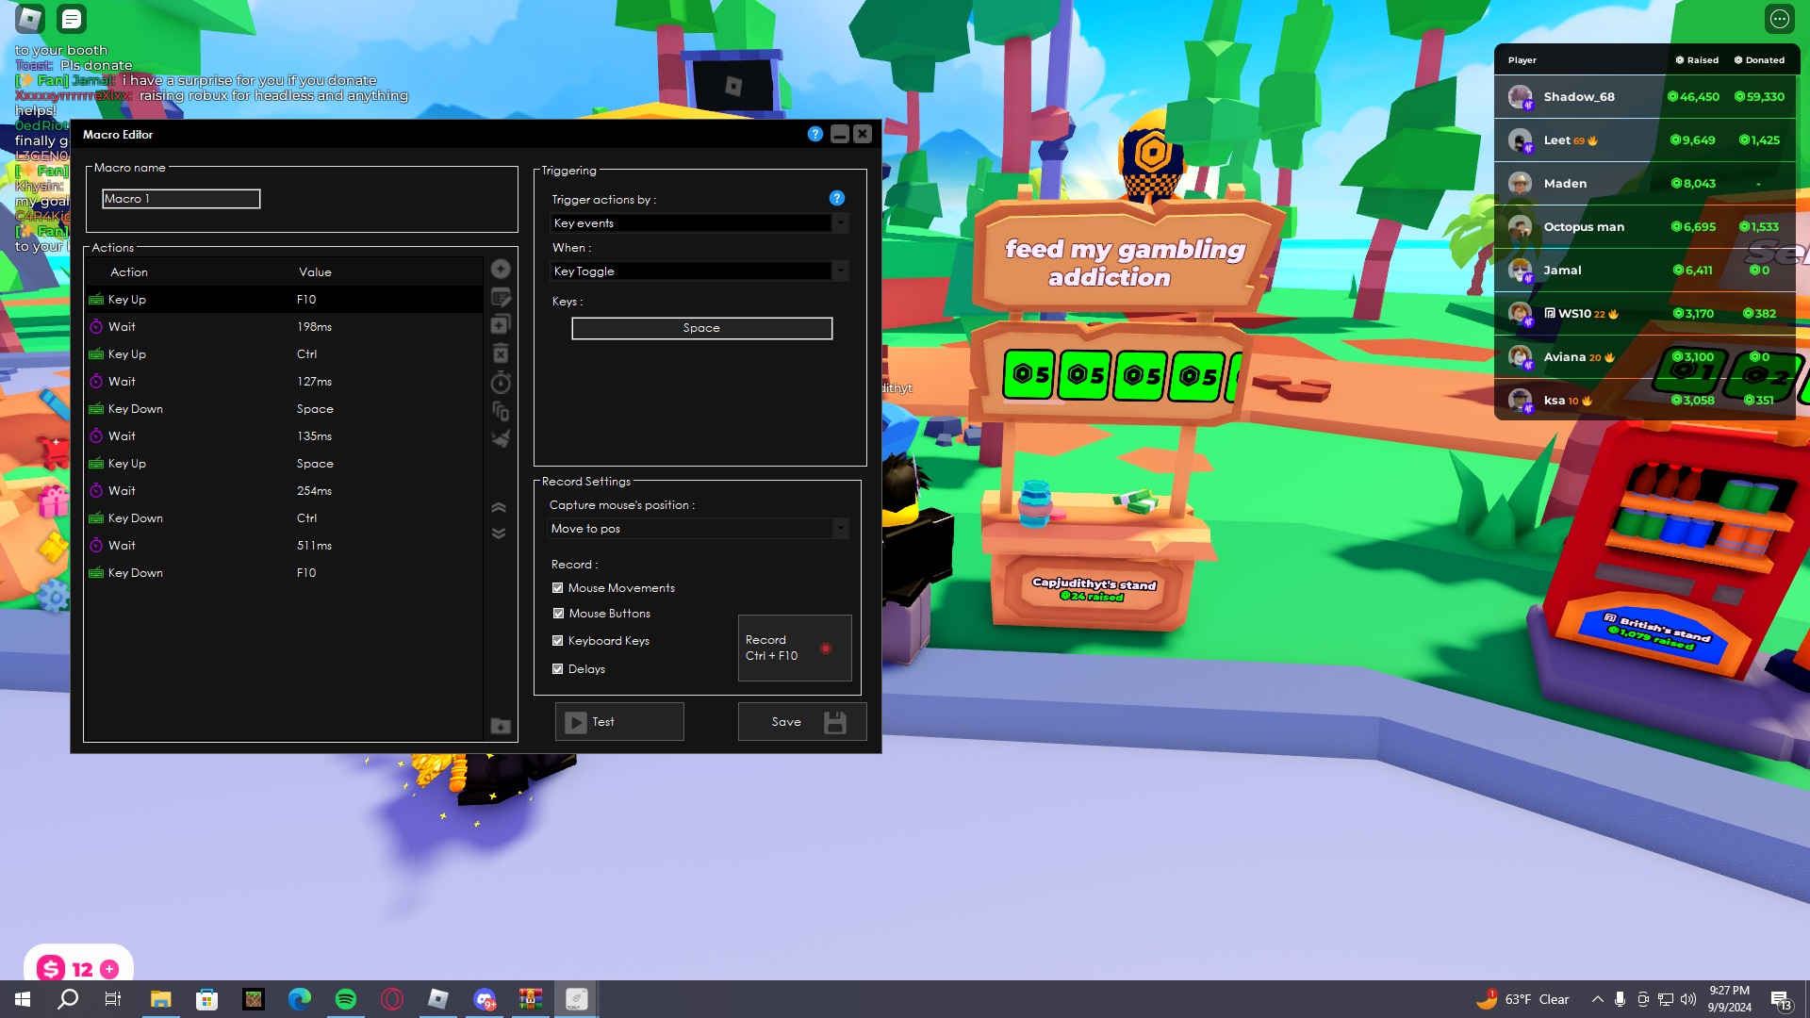Click move action down double chevron
The height and width of the screenshot is (1018, 1810).
499,534
